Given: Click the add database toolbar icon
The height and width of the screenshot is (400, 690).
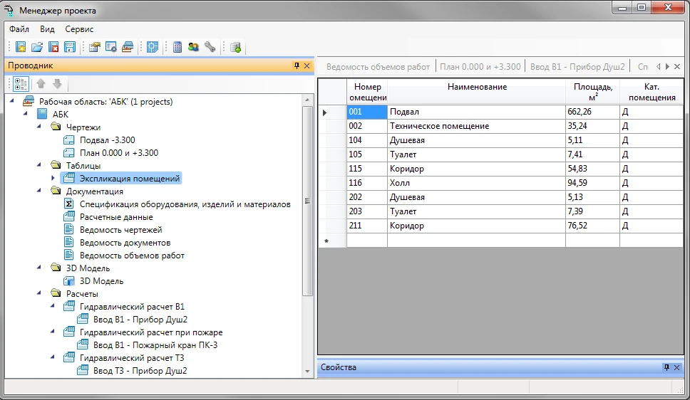Looking at the screenshot, I should point(236,48).
